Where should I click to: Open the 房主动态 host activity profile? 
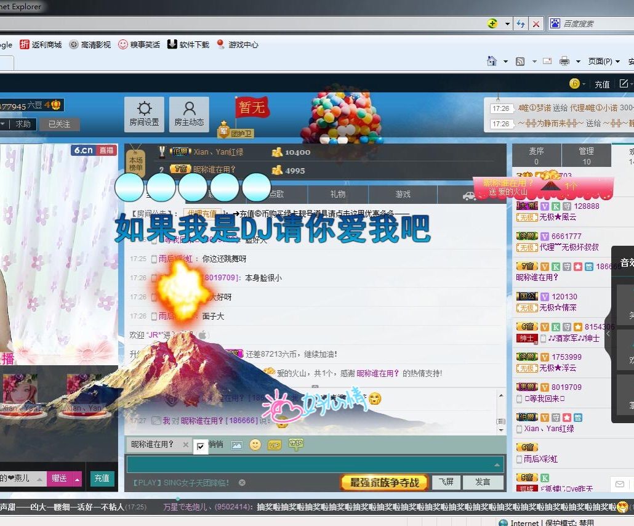189,115
